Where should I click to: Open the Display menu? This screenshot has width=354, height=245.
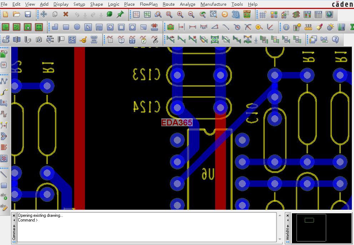(61, 4)
